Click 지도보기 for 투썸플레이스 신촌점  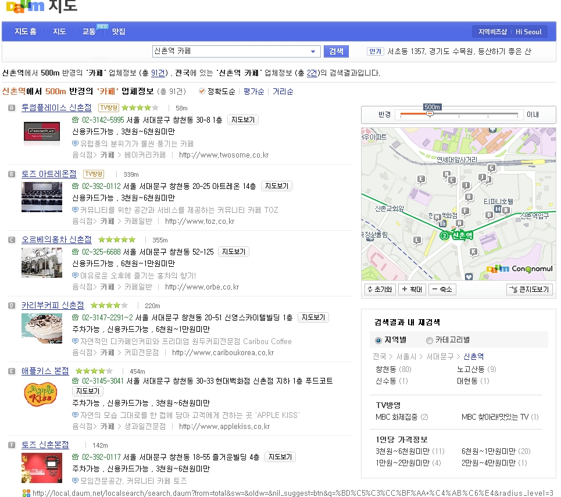(x=243, y=120)
